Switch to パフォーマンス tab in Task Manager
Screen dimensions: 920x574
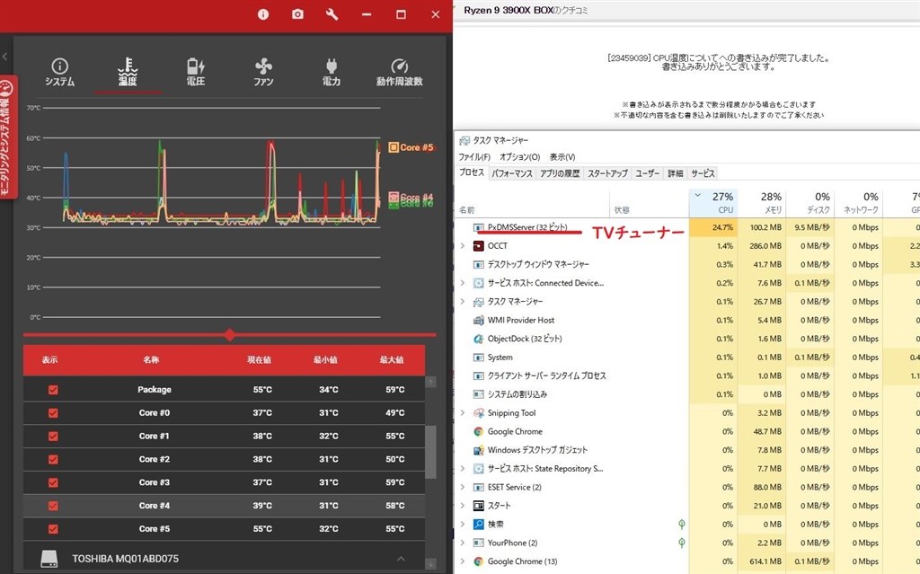511,173
